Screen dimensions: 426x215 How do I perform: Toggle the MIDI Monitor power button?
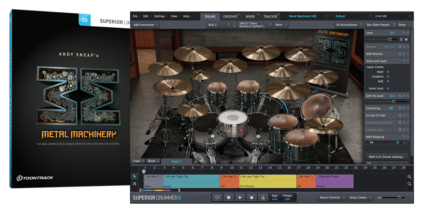[x=400, y=54]
